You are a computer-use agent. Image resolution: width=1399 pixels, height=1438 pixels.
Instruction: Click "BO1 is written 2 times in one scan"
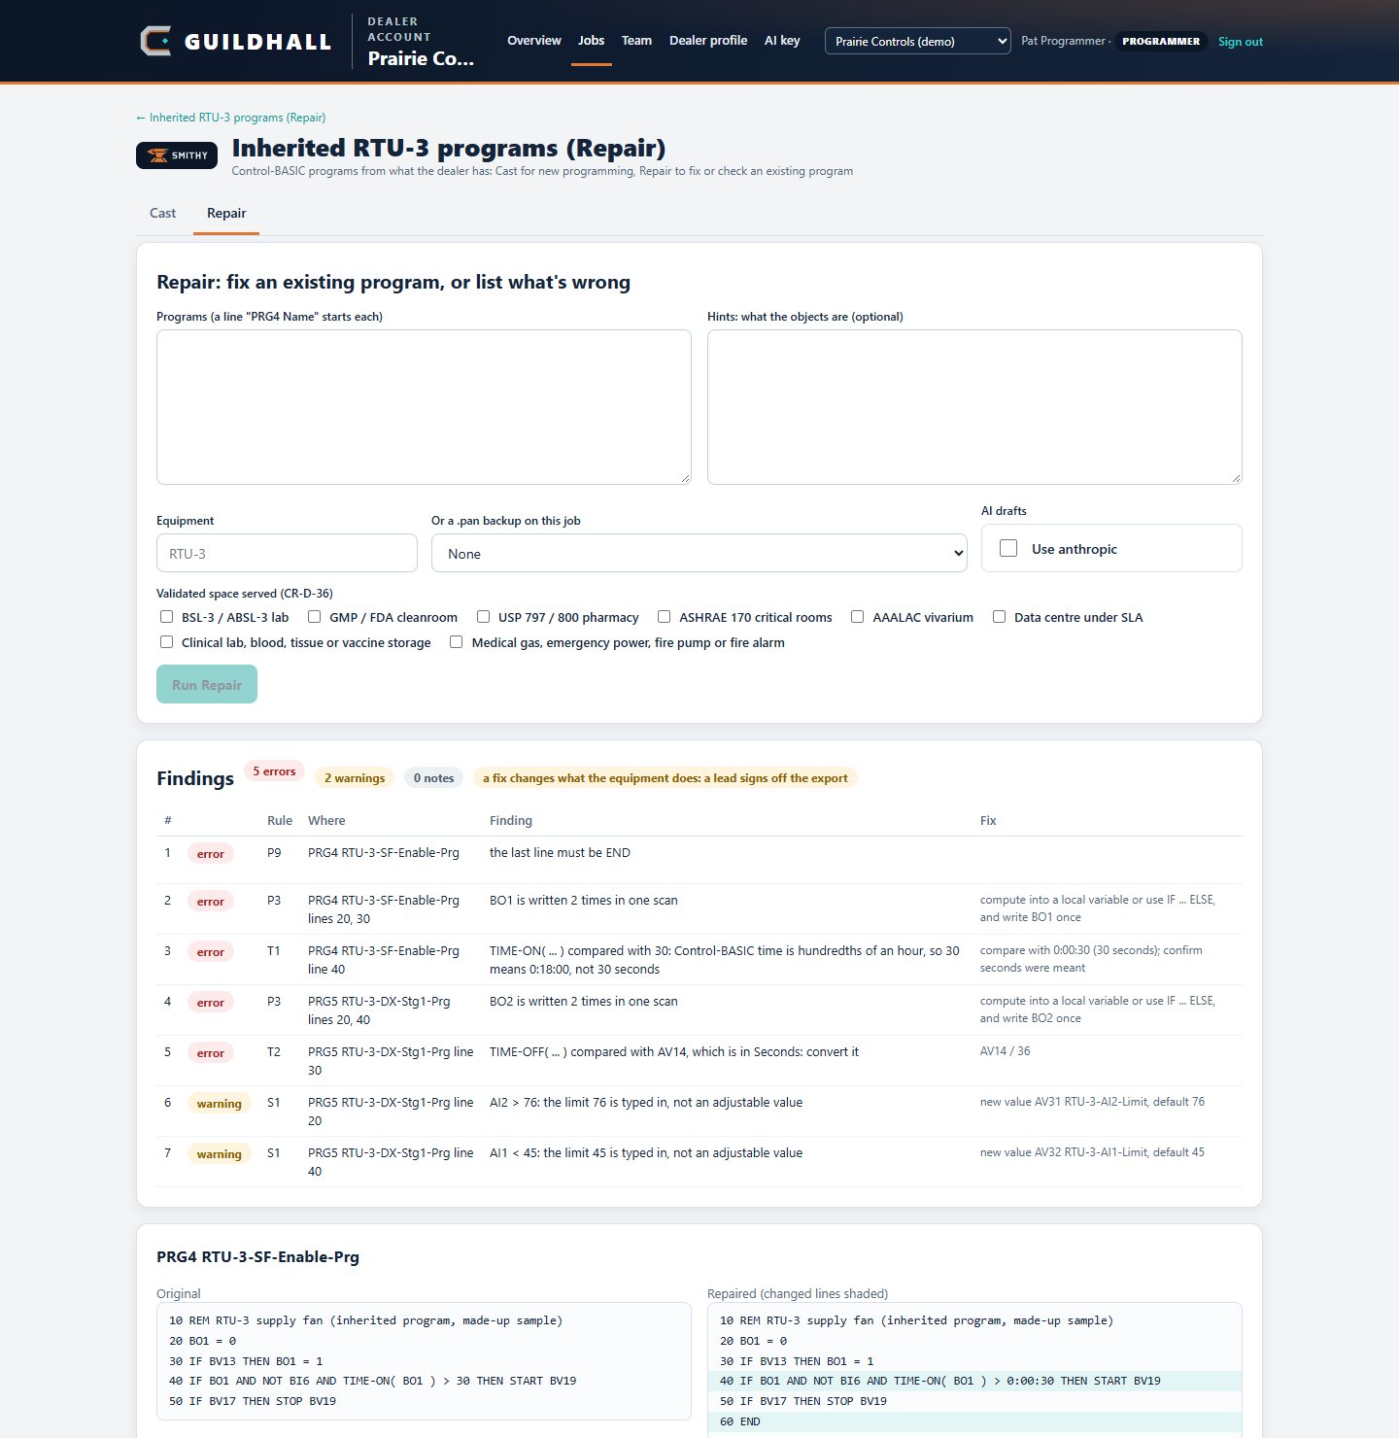(x=584, y=901)
